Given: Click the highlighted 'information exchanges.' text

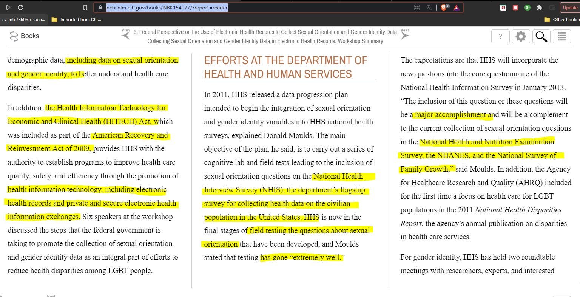Looking at the screenshot, I should [x=44, y=217].
